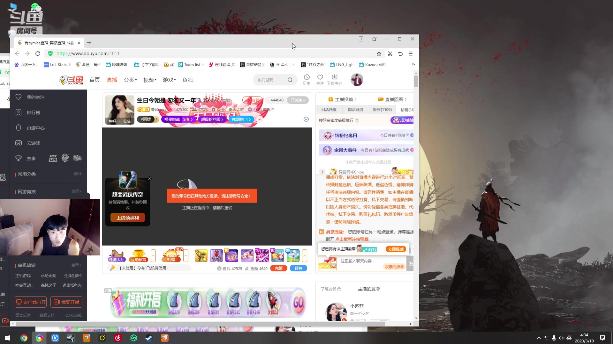Expand 常用分类 with 展开

(78, 174)
